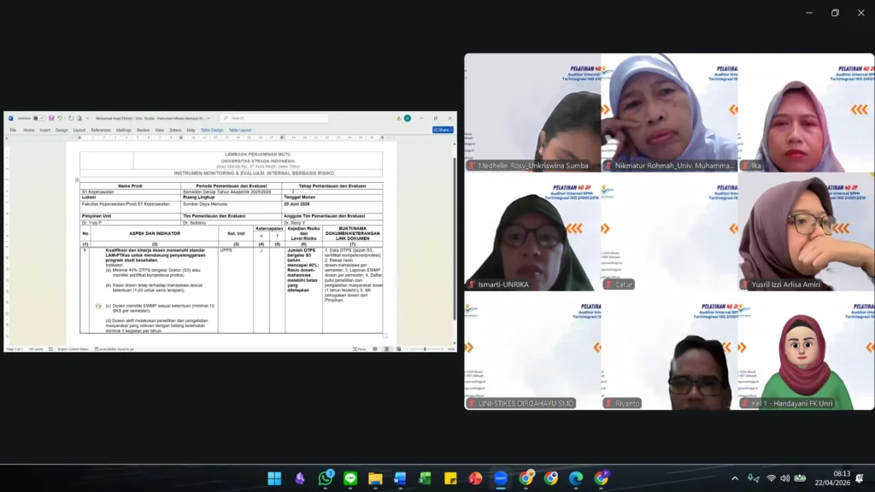
Task: Show hidden icons in the system tray
Action: [735, 478]
